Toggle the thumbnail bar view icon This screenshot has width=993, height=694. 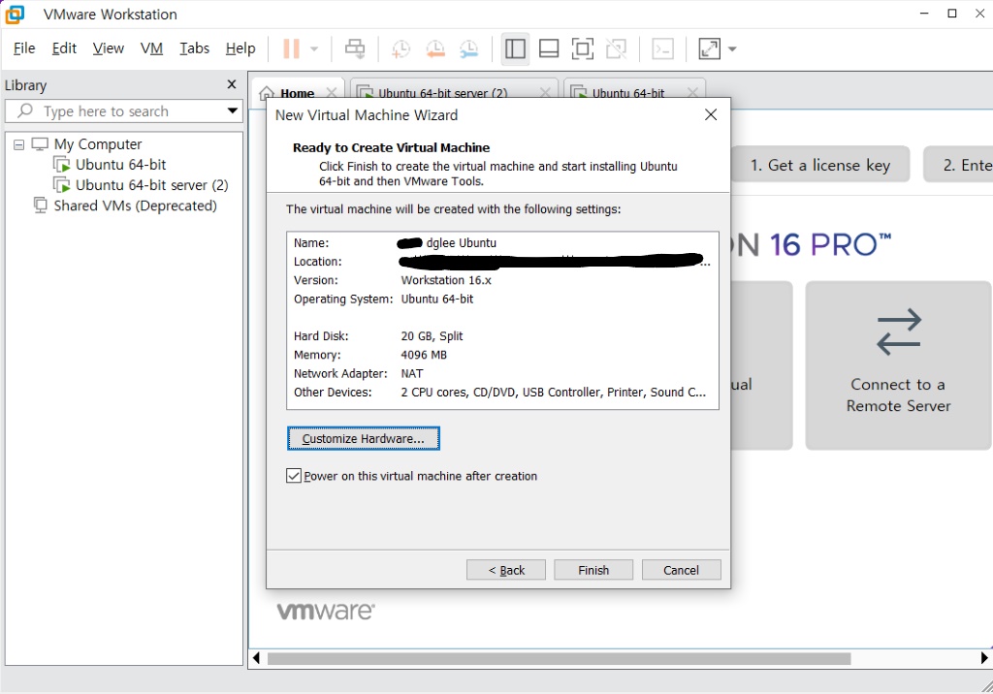click(549, 48)
